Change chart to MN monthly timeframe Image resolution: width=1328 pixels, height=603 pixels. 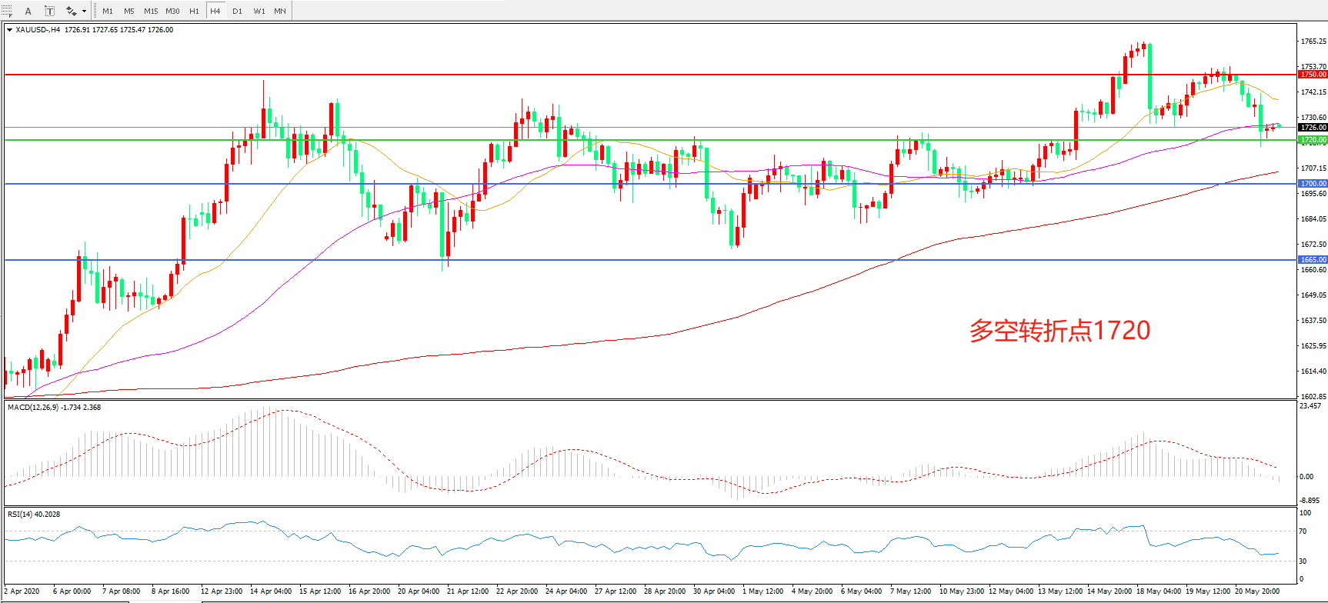[280, 11]
